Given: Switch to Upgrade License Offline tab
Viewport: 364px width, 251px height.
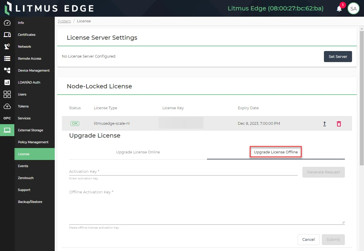Looking at the screenshot, I should tap(276, 152).
